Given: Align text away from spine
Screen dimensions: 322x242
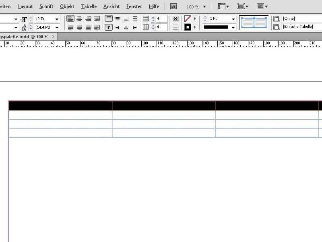Looking at the screenshot, I should 97,19.
